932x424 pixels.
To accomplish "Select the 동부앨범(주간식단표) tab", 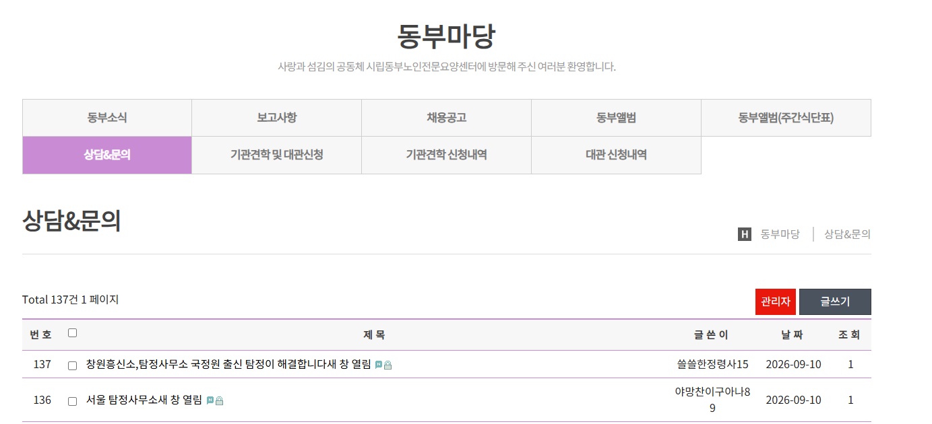I will 786,118.
